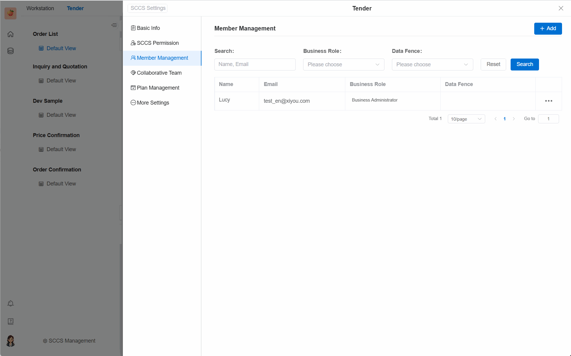
Task: Click the Add member button
Action: pos(548,29)
